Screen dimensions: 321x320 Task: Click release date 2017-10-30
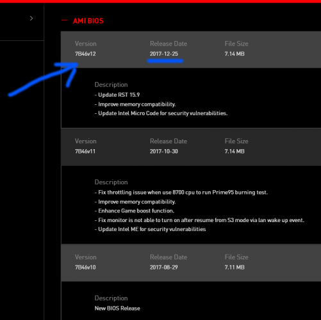(x=164, y=152)
